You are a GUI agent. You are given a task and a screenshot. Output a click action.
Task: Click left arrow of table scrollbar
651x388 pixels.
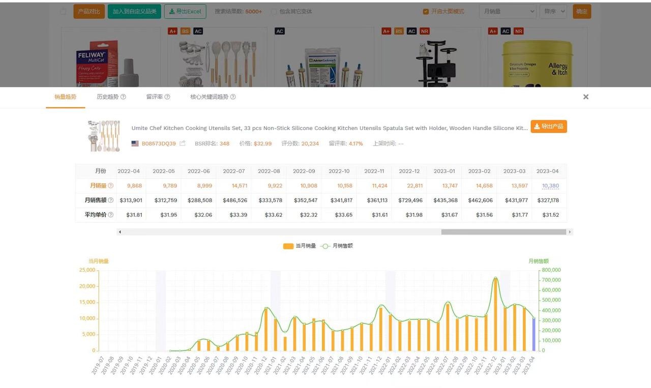click(x=120, y=232)
